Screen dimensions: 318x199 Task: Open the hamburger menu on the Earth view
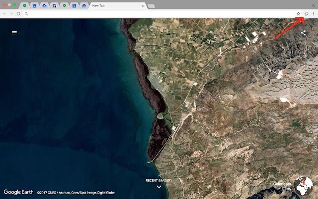pyautogui.click(x=14, y=33)
